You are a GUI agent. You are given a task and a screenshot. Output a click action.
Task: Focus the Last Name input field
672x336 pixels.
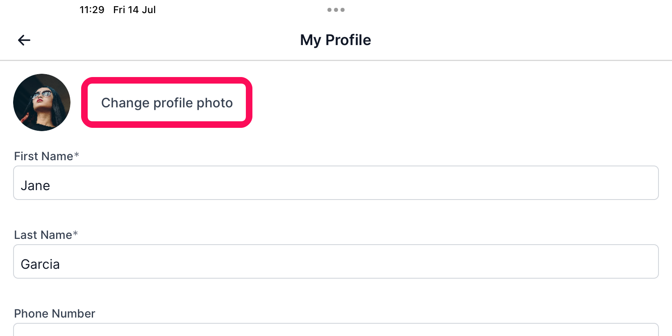click(336, 261)
